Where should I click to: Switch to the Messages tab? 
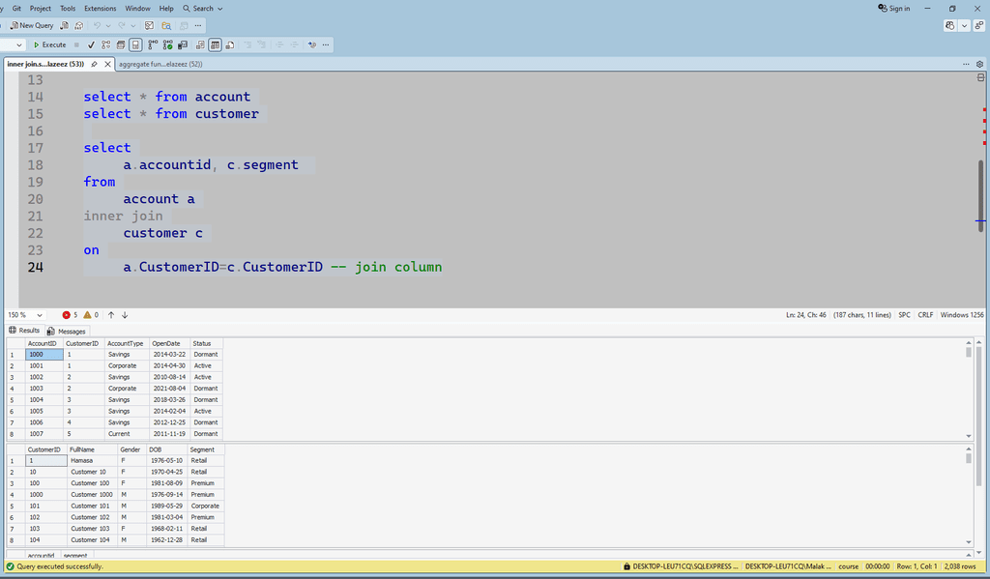[67, 331]
